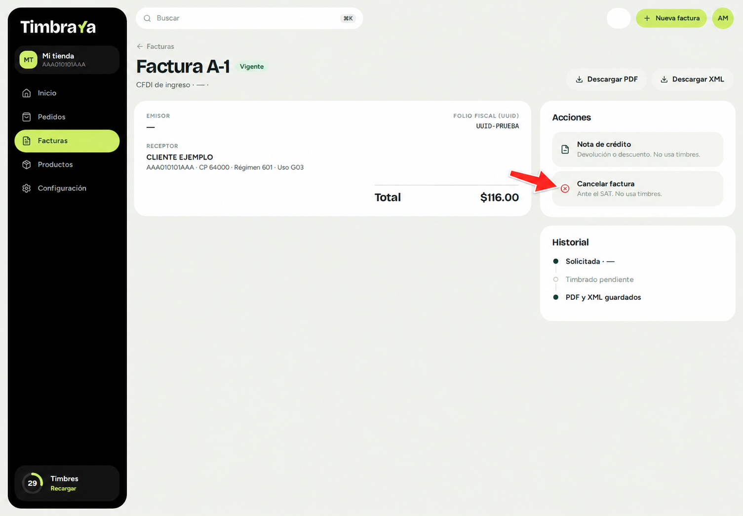Click the ⌘K shortcut badge
743x516 pixels.
tap(348, 18)
